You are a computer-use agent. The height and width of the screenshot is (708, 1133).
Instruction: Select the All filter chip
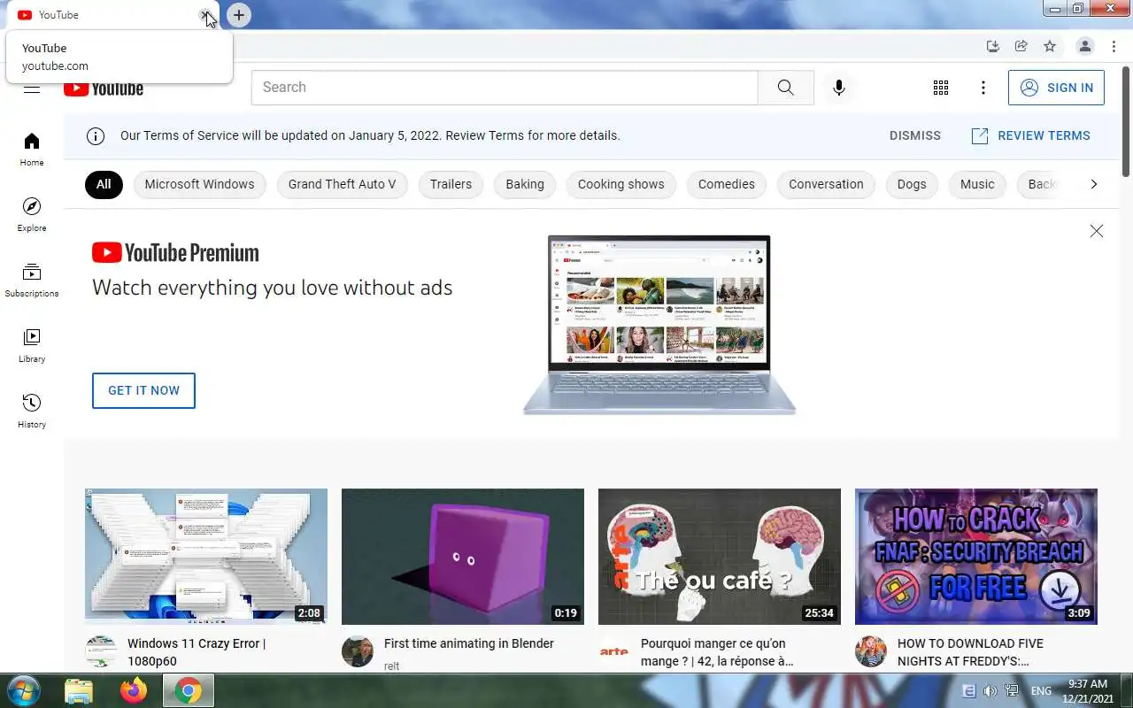pos(104,184)
